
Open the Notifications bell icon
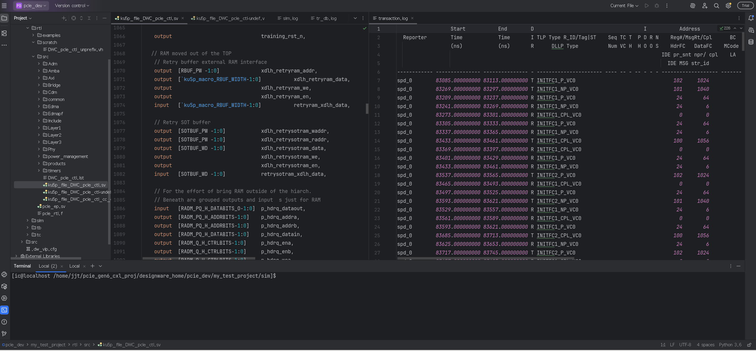tap(751, 18)
